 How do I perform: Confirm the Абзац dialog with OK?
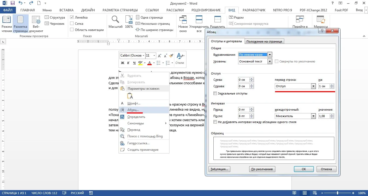tap(304, 169)
